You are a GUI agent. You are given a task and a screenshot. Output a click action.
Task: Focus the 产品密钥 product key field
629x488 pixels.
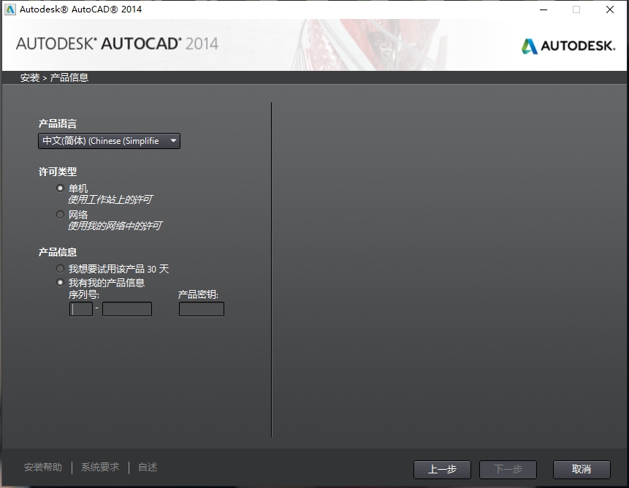[202, 309]
